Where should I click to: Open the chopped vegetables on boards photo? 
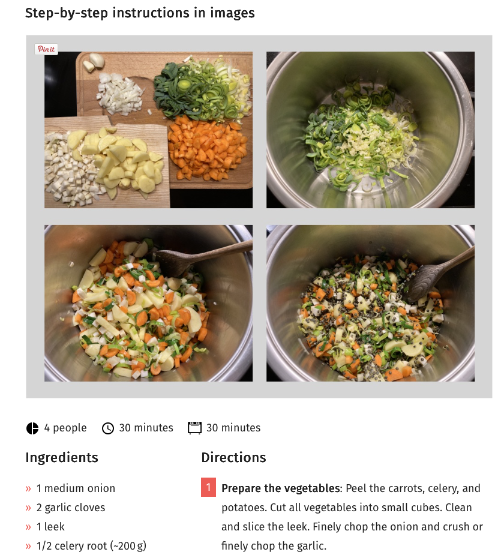(x=148, y=130)
